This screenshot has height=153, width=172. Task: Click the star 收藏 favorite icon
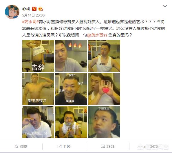pos(16,146)
